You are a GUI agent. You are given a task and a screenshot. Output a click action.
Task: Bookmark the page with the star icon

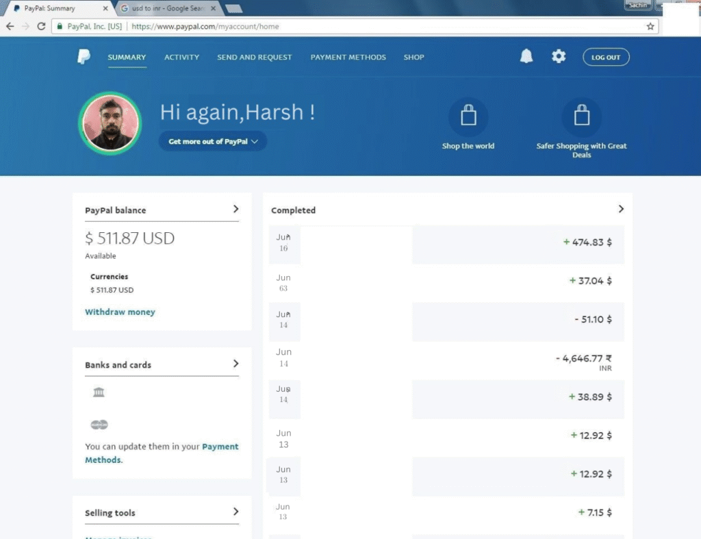point(650,26)
